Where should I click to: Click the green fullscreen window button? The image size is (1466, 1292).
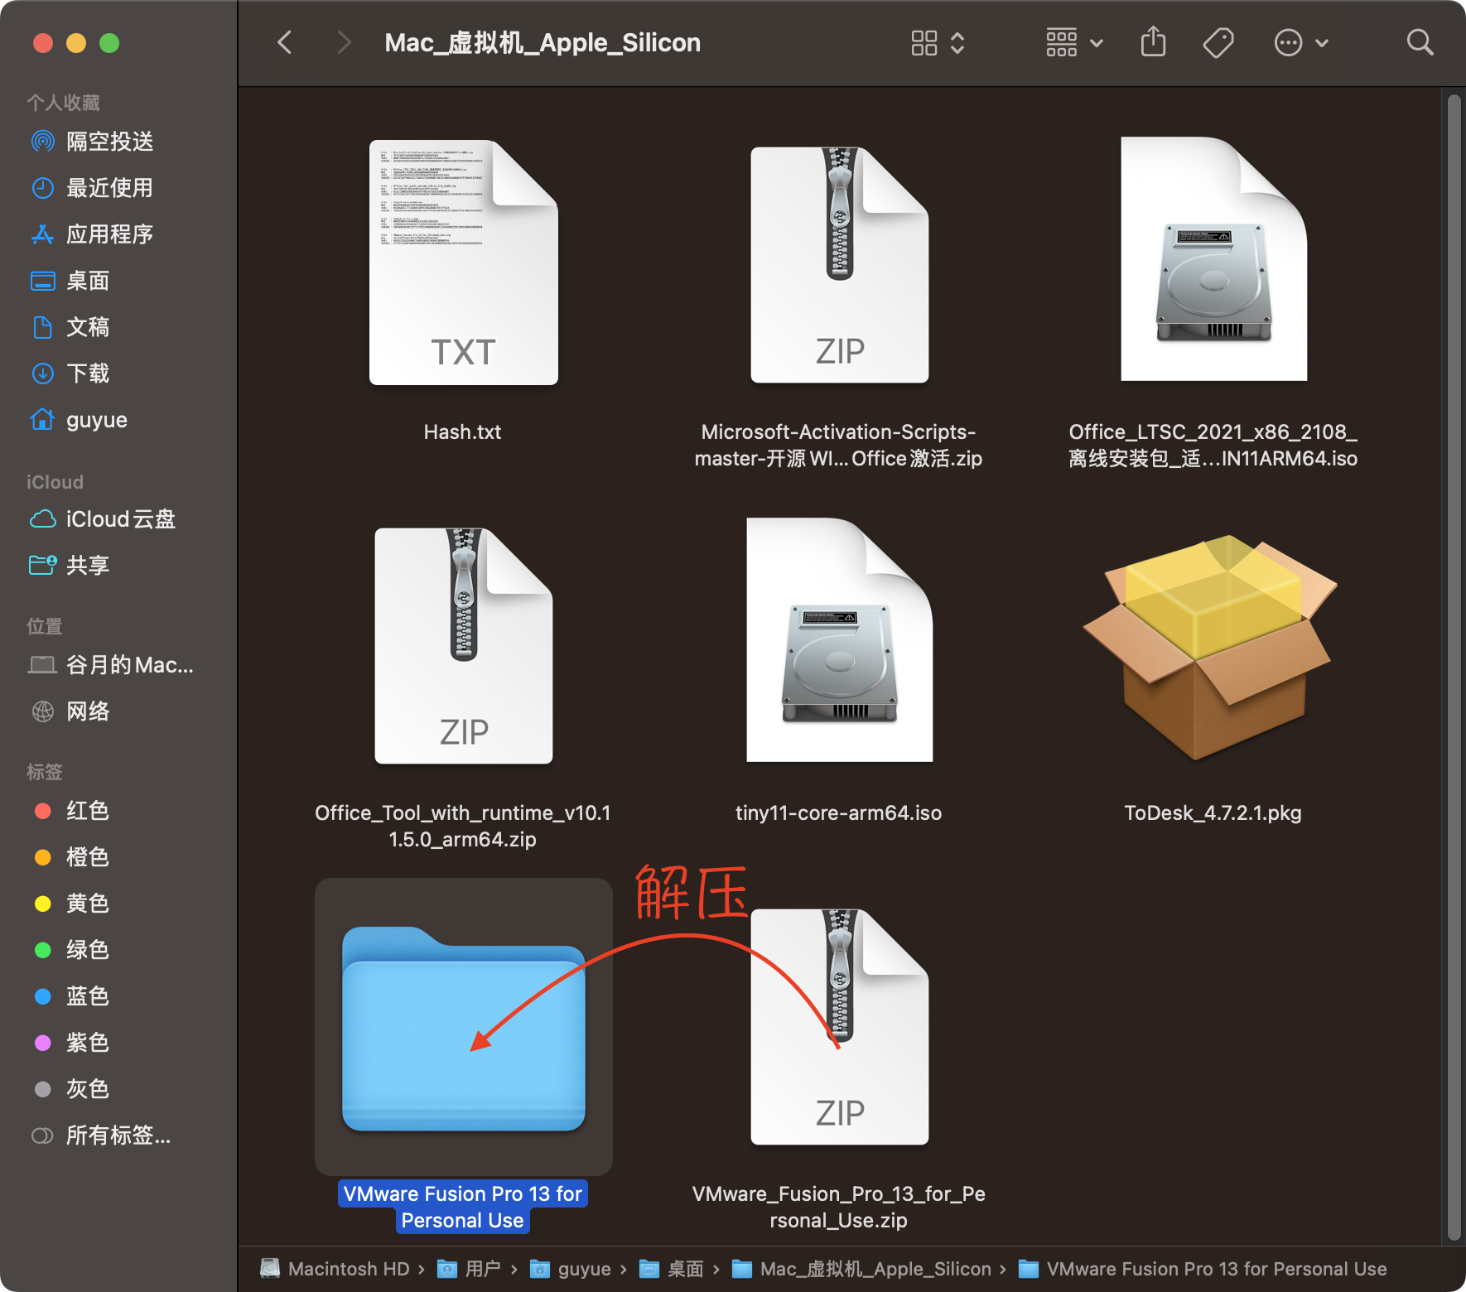point(109,43)
